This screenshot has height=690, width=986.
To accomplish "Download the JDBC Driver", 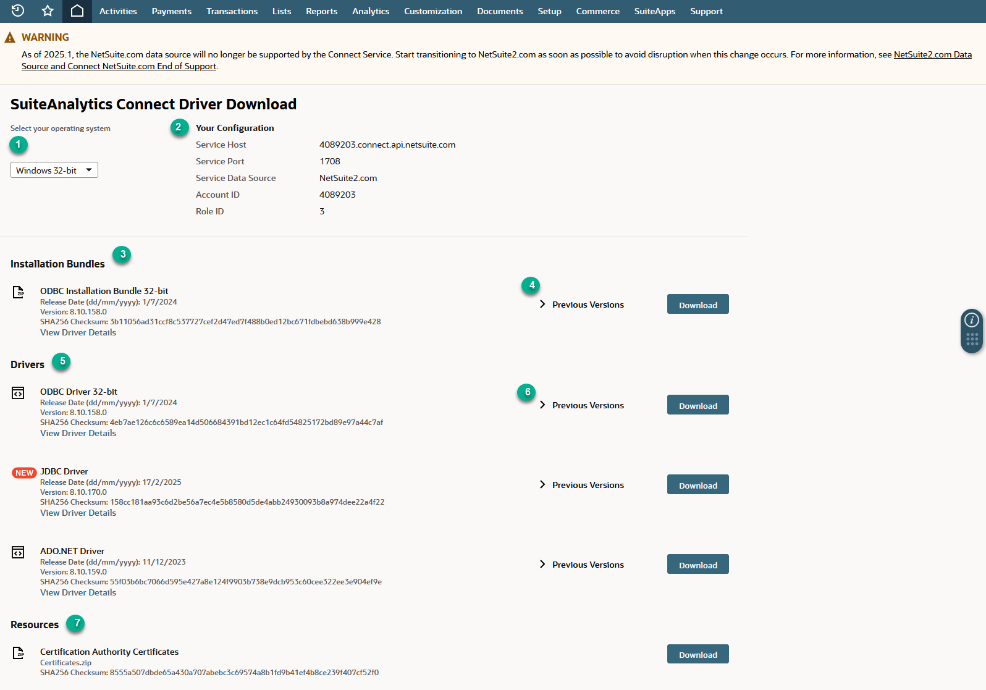I will [x=698, y=485].
